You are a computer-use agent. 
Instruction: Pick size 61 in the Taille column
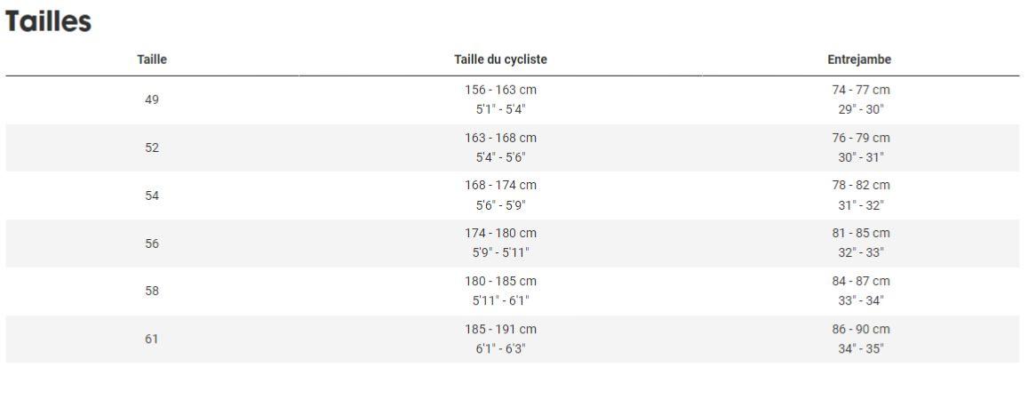pyautogui.click(x=152, y=339)
